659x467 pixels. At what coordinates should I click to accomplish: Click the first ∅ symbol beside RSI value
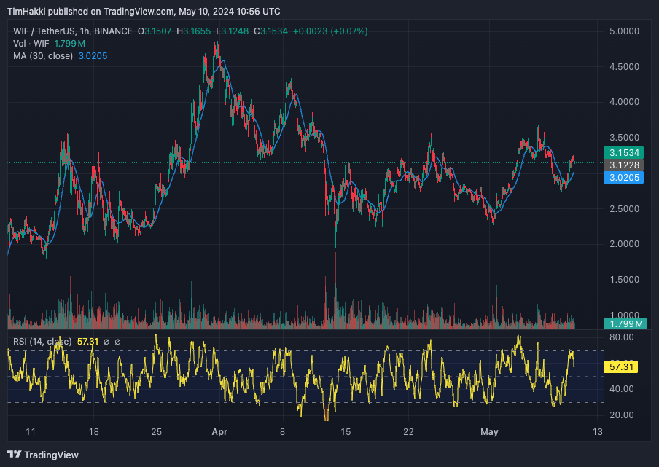click(x=106, y=341)
